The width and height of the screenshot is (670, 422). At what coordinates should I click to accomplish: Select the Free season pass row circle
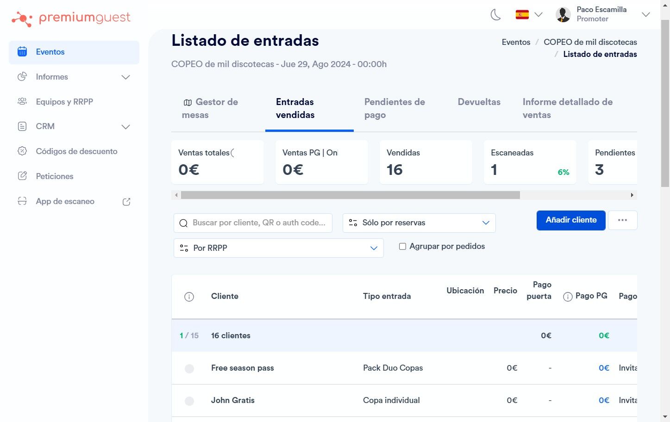point(189,369)
